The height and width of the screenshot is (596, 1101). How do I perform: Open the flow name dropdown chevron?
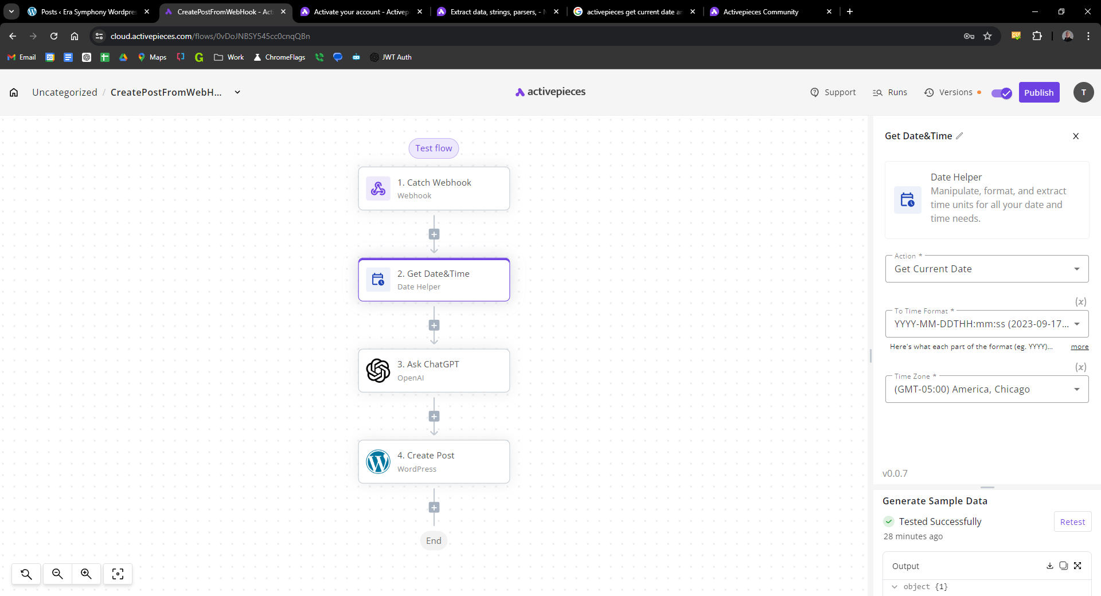click(x=237, y=92)
